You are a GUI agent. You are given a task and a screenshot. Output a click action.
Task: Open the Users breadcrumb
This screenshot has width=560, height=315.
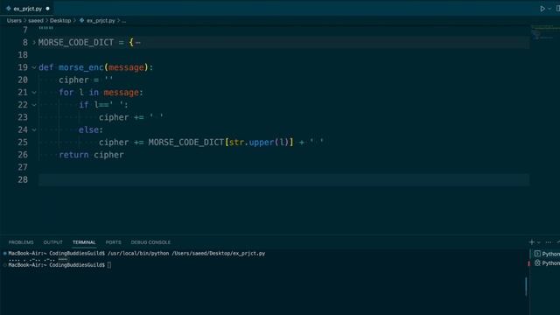tap(14, 21)
